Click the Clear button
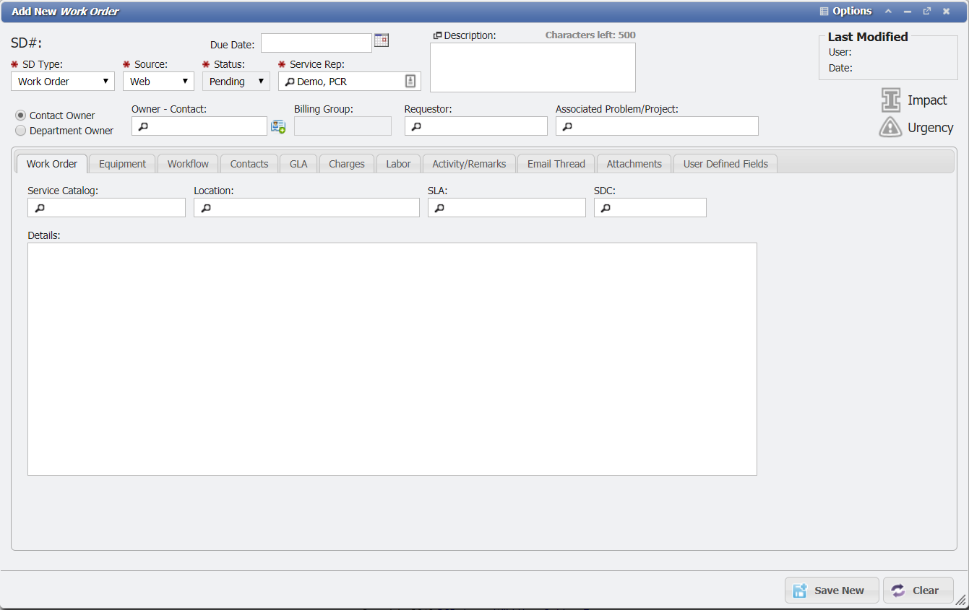The width and height of the screenshot is (969, 610). click(918, 590)
